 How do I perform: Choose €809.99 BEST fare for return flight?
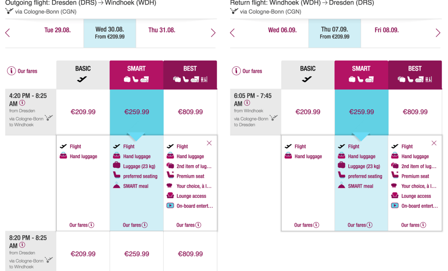point(415,112)
